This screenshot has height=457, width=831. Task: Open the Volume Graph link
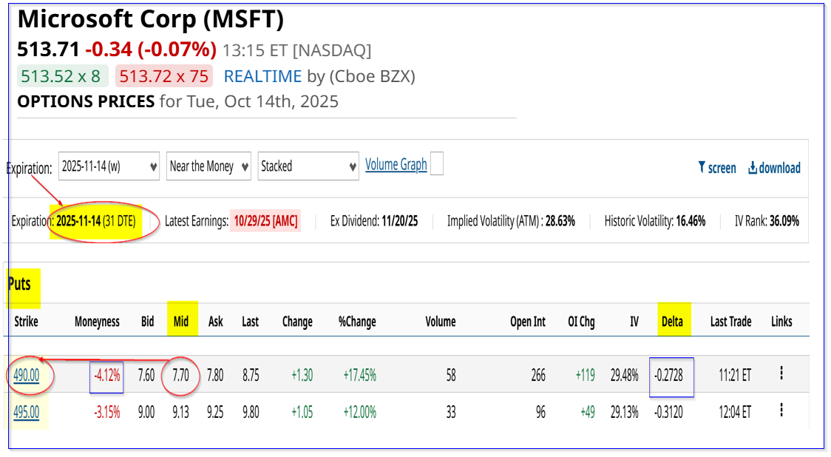pos(396,165)
